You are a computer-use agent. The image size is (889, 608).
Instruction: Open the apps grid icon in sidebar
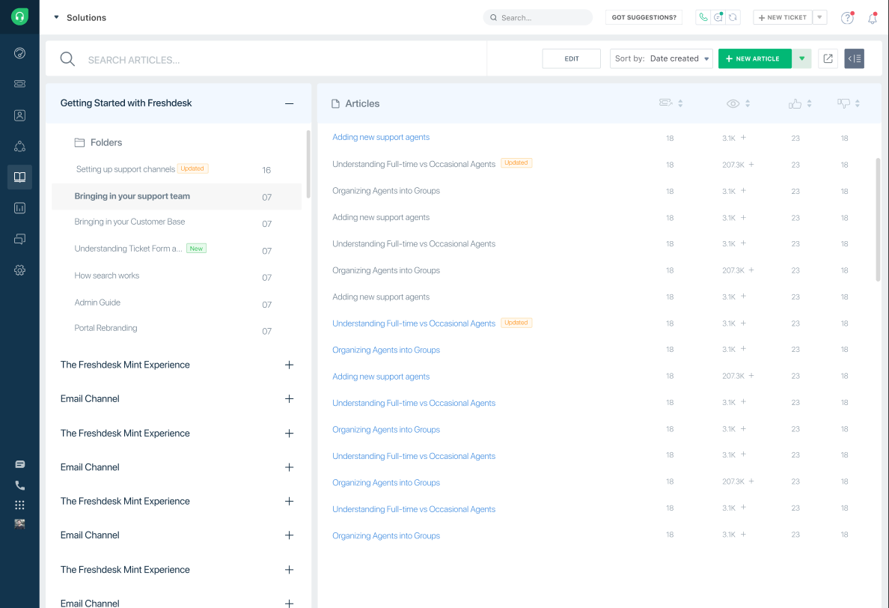tap(20, 505)
